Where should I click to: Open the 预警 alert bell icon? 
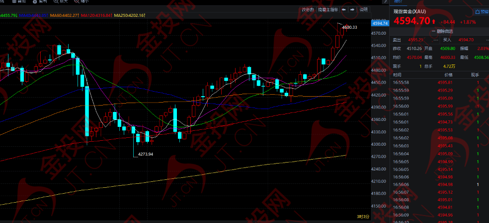pos(478,12)
